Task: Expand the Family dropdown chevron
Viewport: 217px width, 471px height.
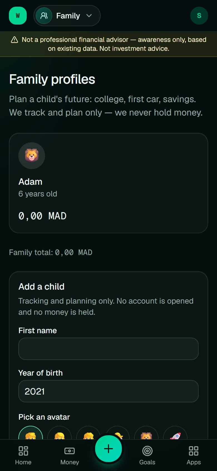Action: [89, 16]
